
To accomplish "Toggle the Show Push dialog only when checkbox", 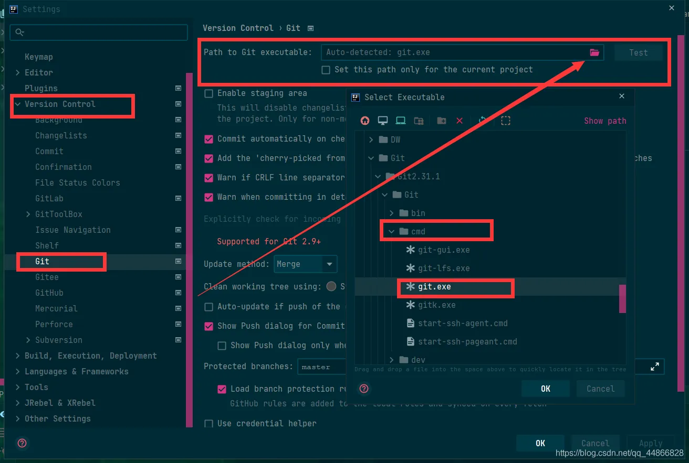I will 222,346.
